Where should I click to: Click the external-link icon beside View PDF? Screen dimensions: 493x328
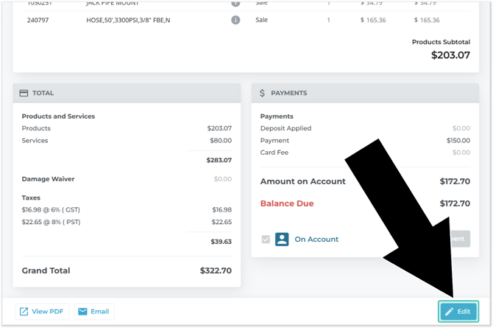point(24,312)
